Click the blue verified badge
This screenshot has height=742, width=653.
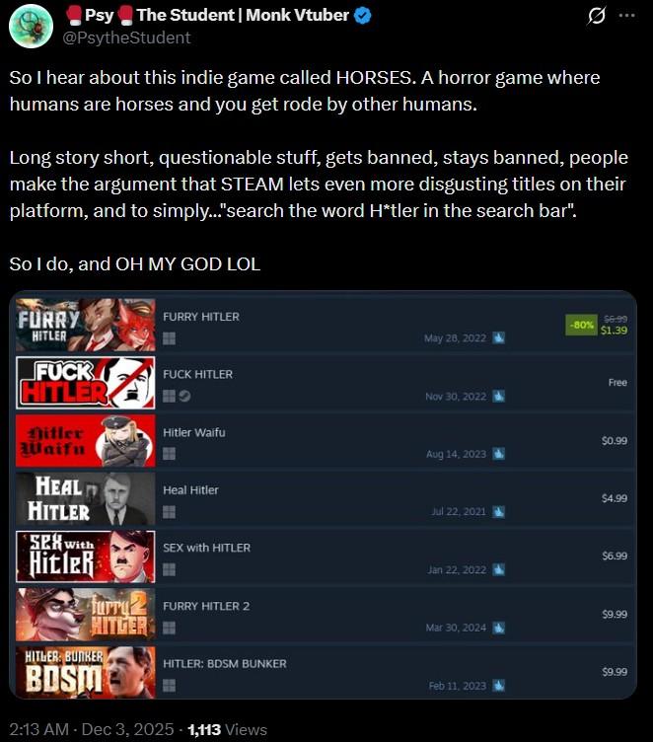click(x=362, y=16)
